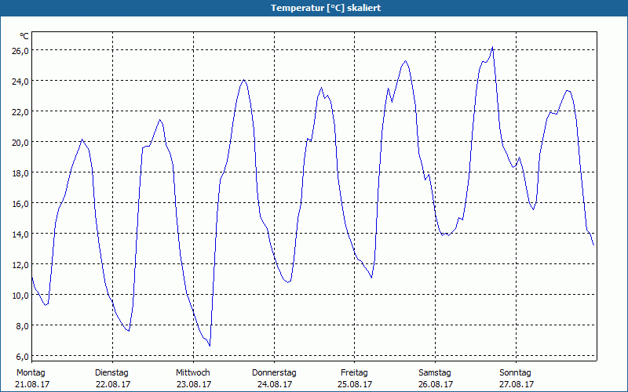Click the date '24.08.17'
This screenshot has width=628, height=392.
tap(275, 384)
